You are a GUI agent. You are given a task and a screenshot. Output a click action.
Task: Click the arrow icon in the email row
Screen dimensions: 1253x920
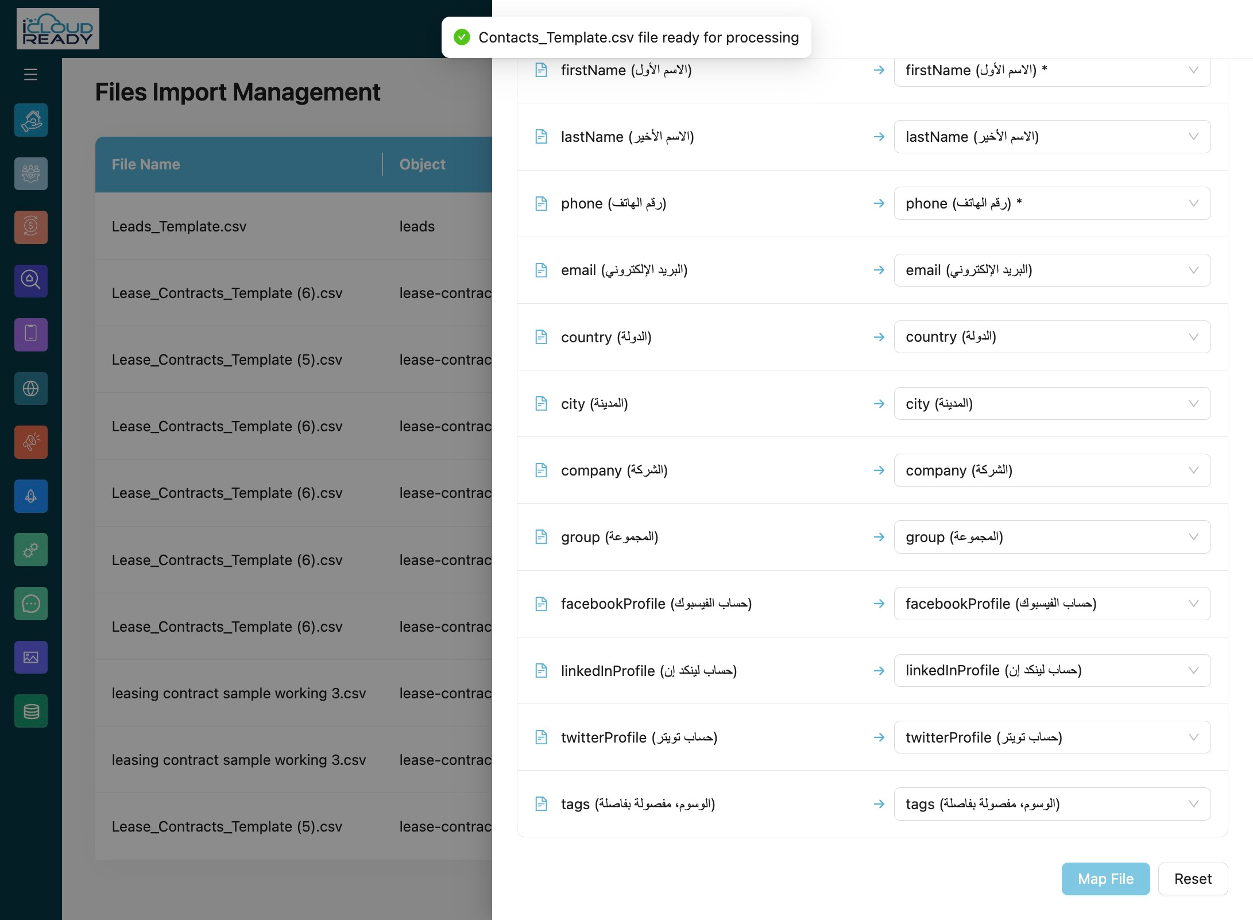coord(879,270)
